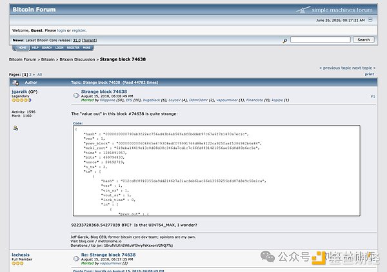Open the SEARCH menu tab
This screenshot has width=387, height=272.
pyautogui.click(x=46, y=48)
